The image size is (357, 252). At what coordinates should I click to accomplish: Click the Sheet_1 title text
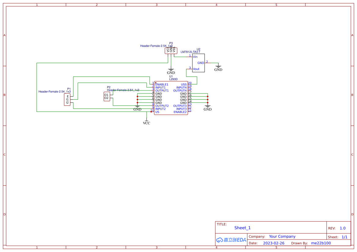tap(242, 228)
